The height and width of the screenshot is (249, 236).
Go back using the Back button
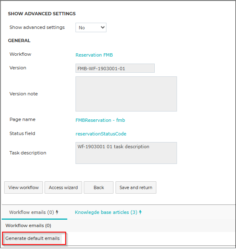pos(99,187)
